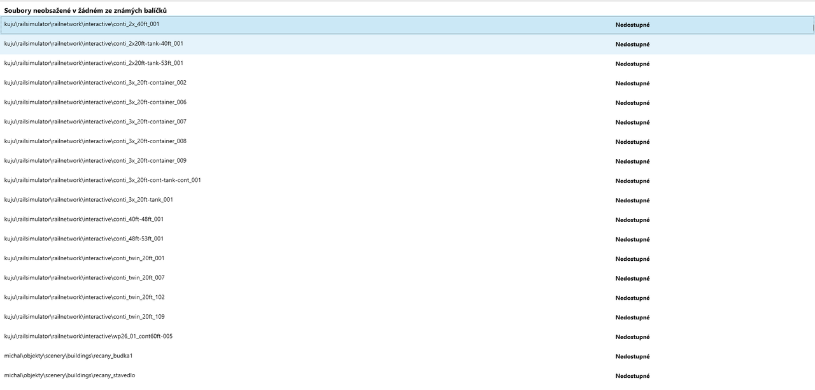
Task: Click Nedostupné status of conti_twin_20ft_109
Action: tap(632, 317)
